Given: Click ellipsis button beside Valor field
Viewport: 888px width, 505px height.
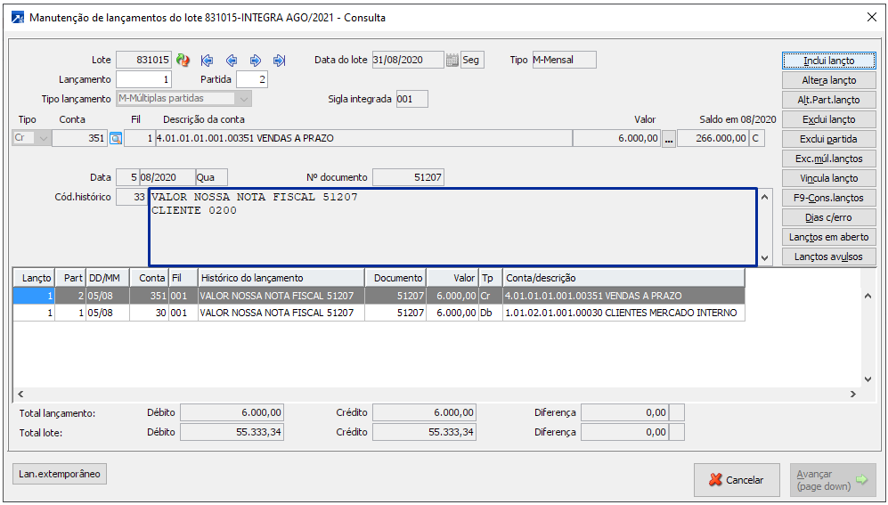Looking at the screenshot, I should [x=669, y=139].
